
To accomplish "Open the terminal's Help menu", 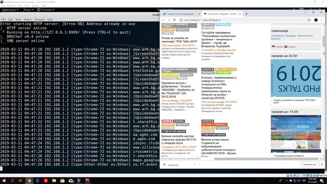I will point(50,19).
